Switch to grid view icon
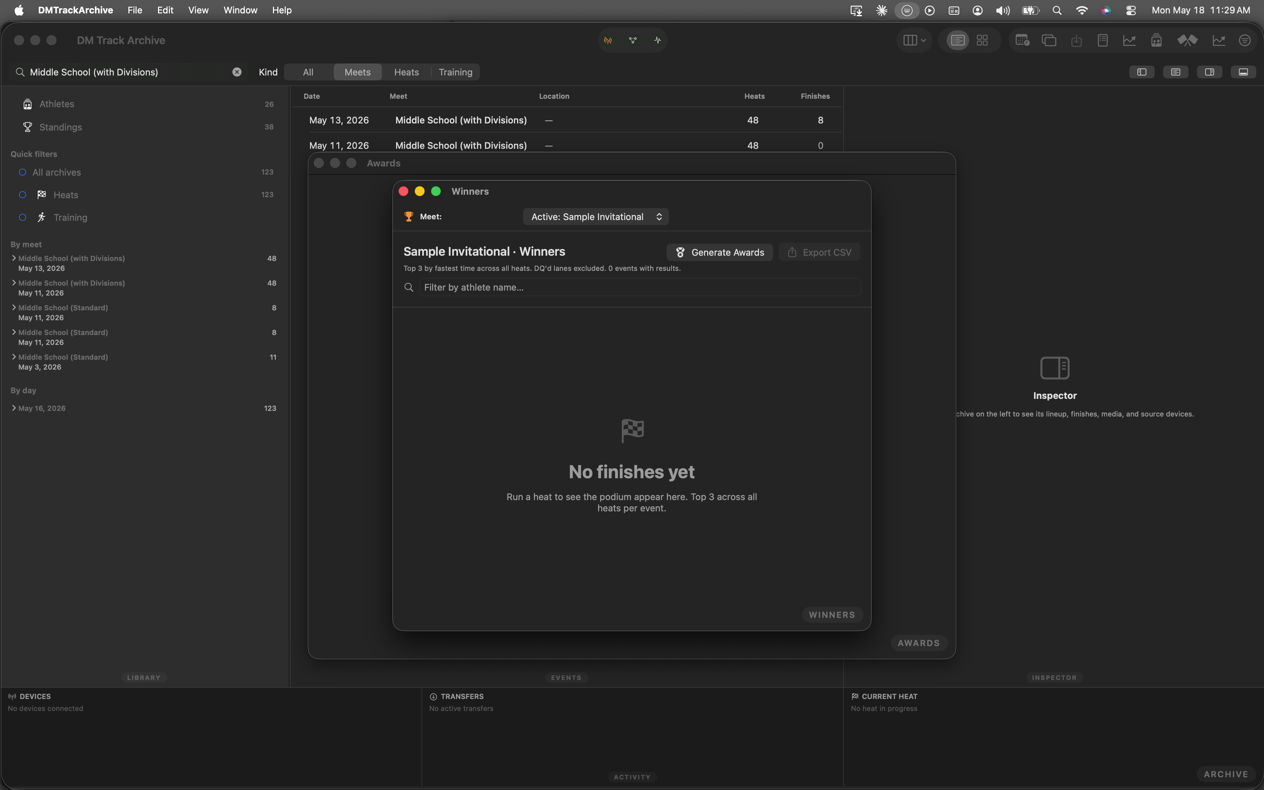1264x790 pixels. pyautogui.click(x=982, y=40)
